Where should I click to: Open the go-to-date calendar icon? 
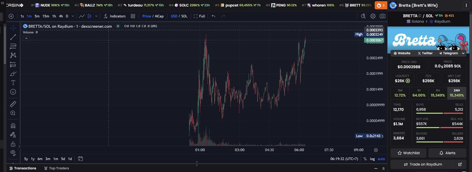pos(80,159)
